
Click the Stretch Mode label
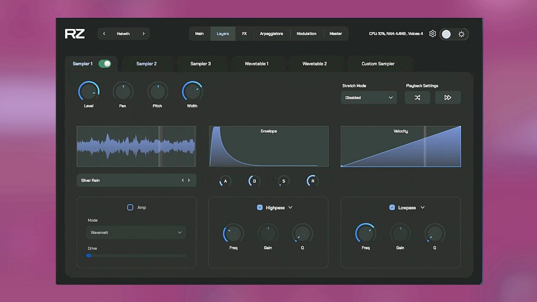point(354,86)
